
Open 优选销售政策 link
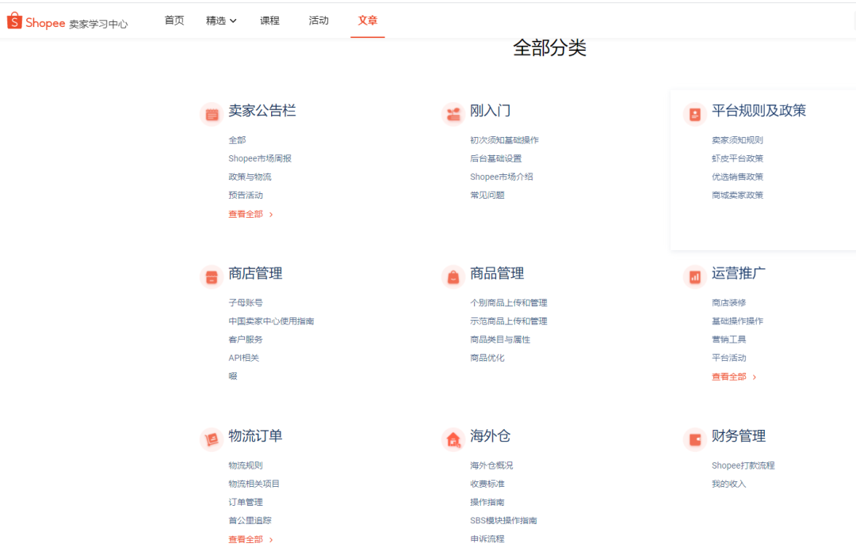[737, 177]
